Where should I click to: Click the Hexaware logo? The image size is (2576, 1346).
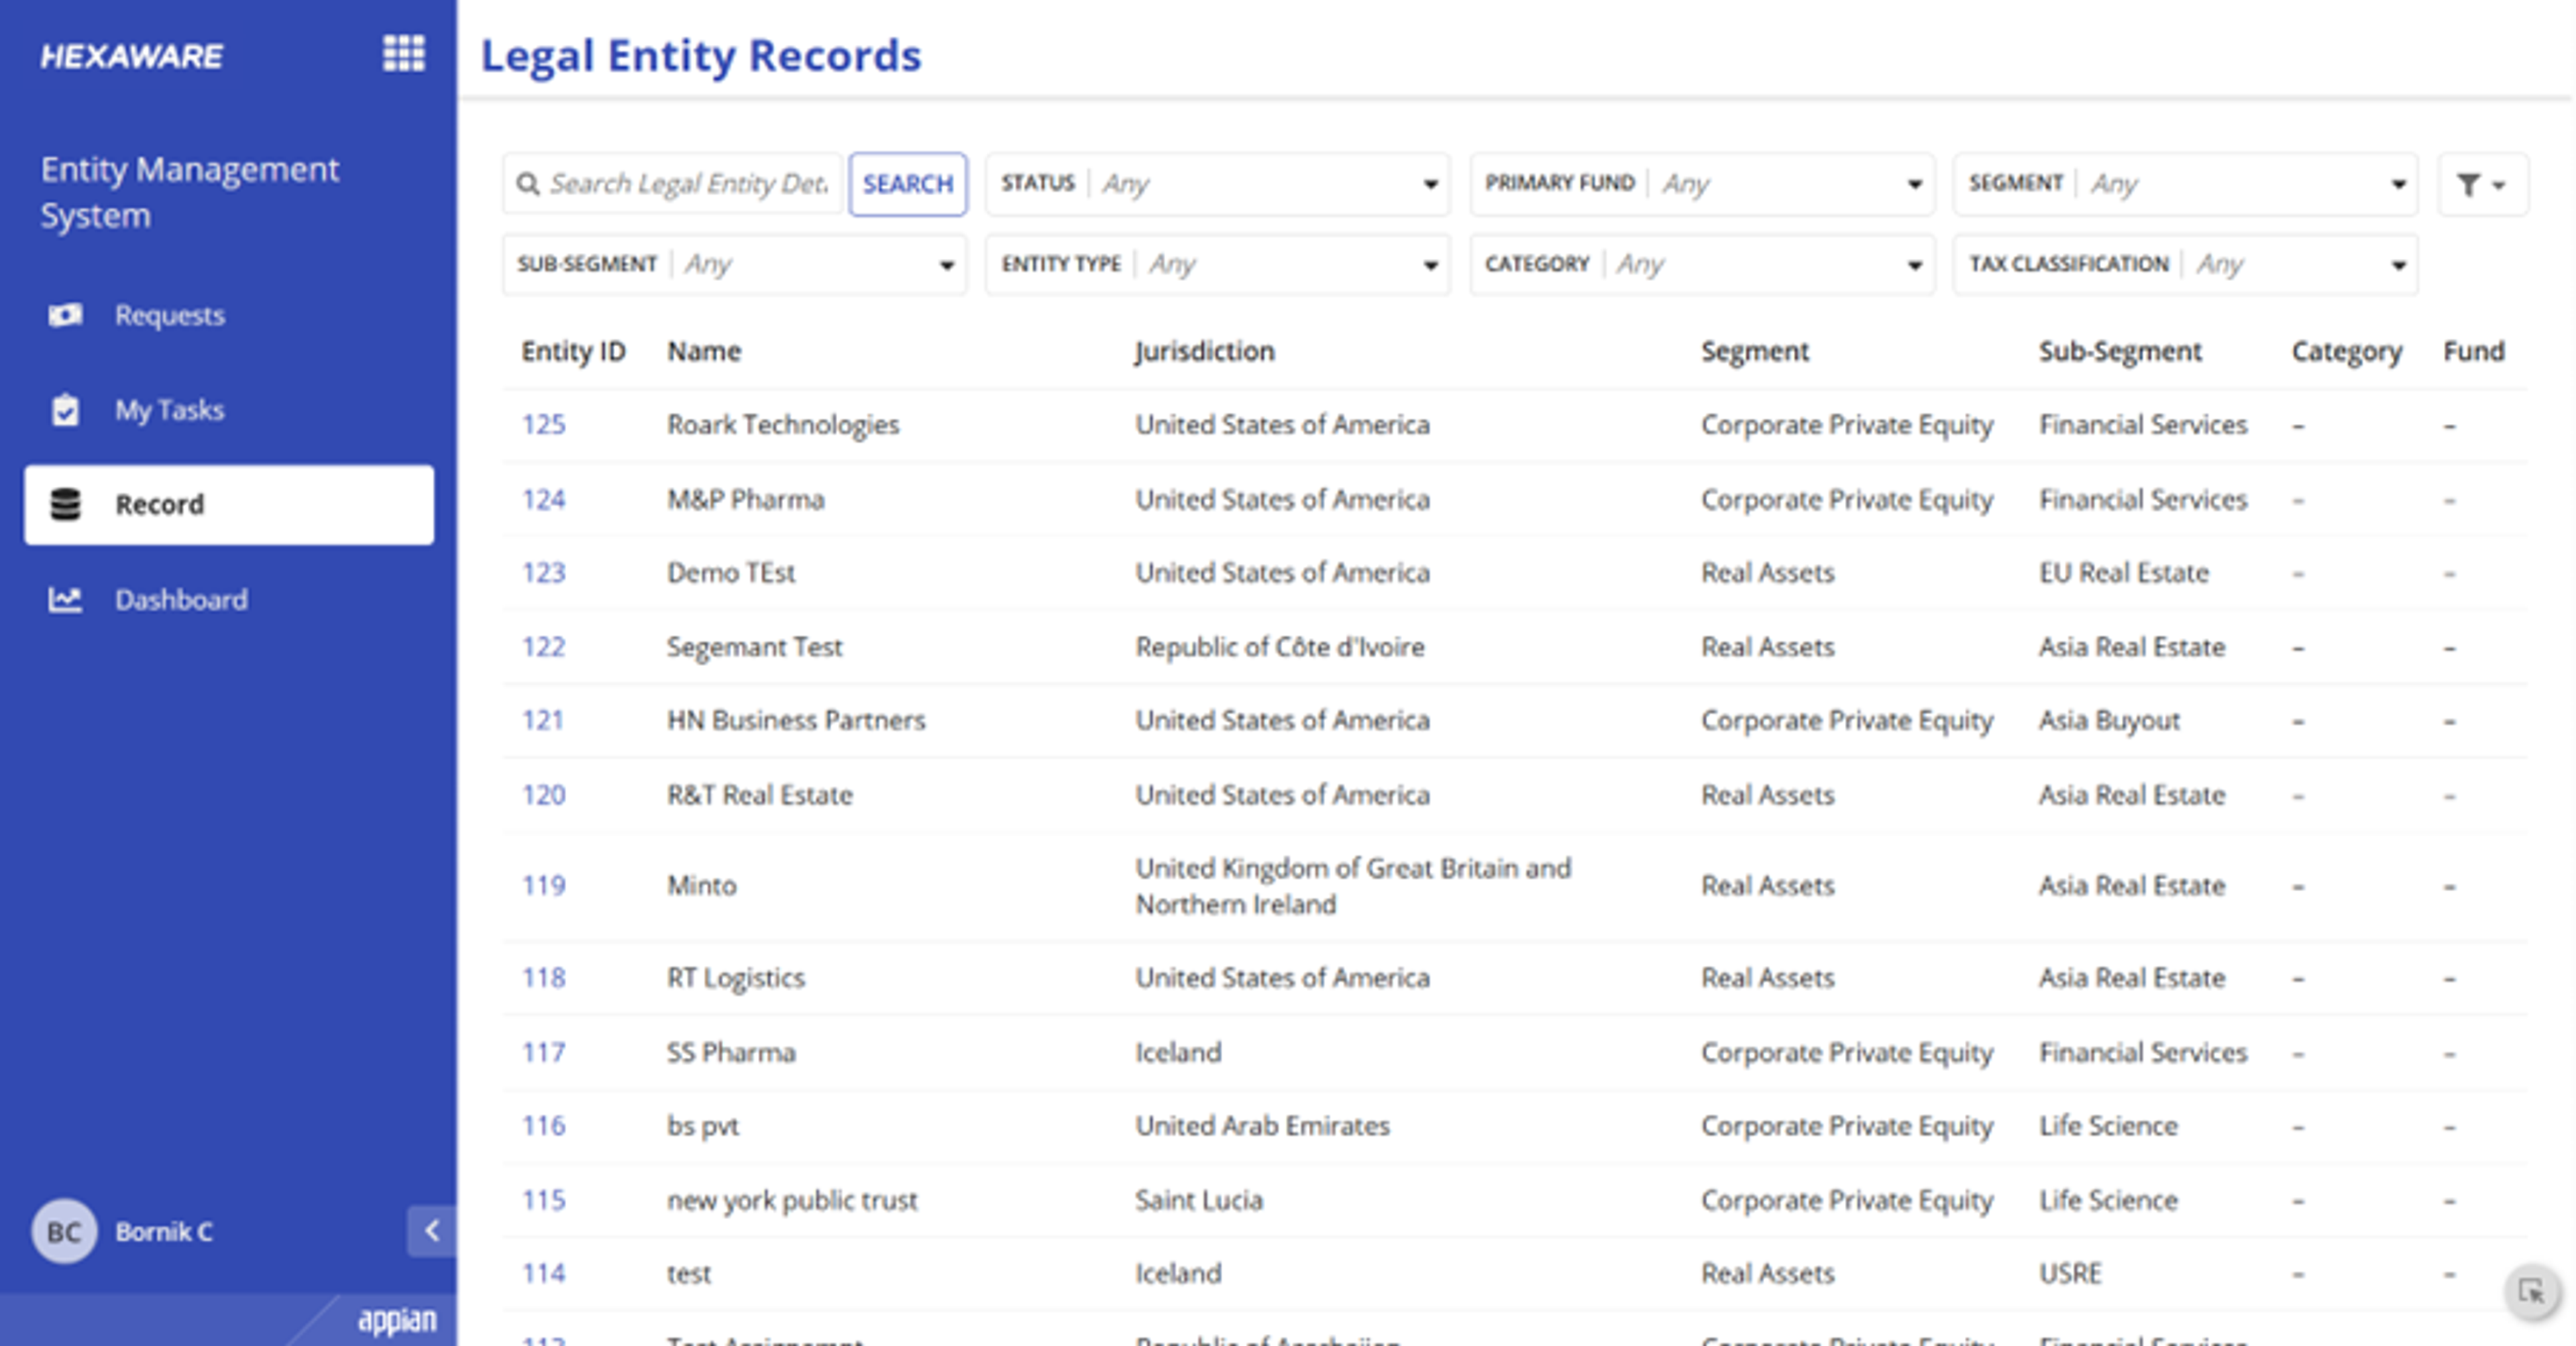tap(132, 56)
